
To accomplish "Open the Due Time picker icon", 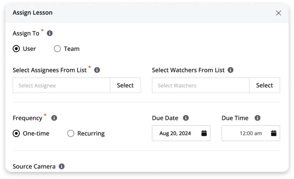I will point(274,133).
